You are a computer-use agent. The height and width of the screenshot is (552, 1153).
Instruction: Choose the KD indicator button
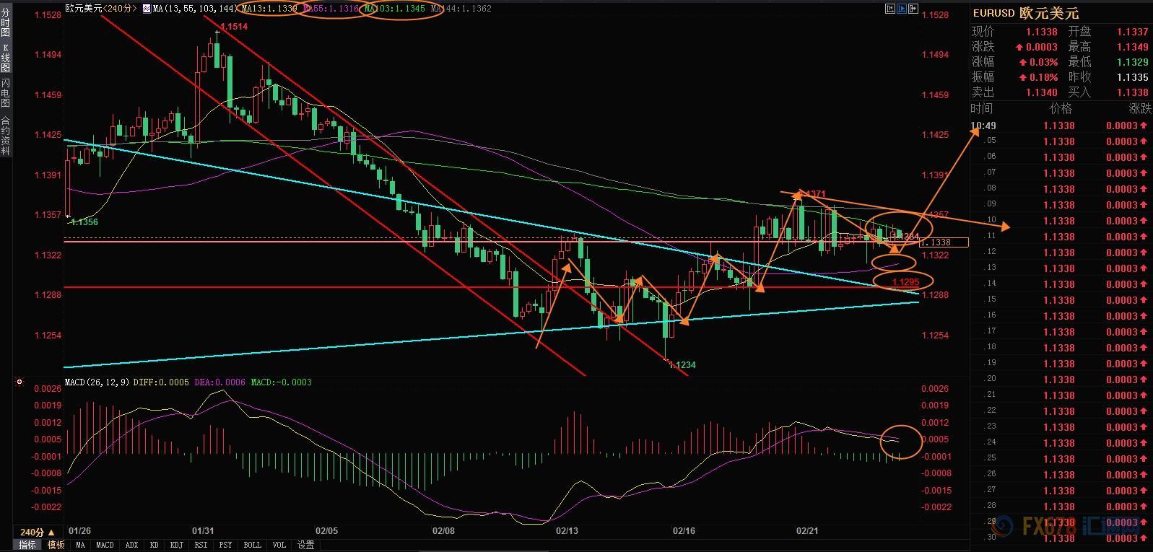point(154,545)
